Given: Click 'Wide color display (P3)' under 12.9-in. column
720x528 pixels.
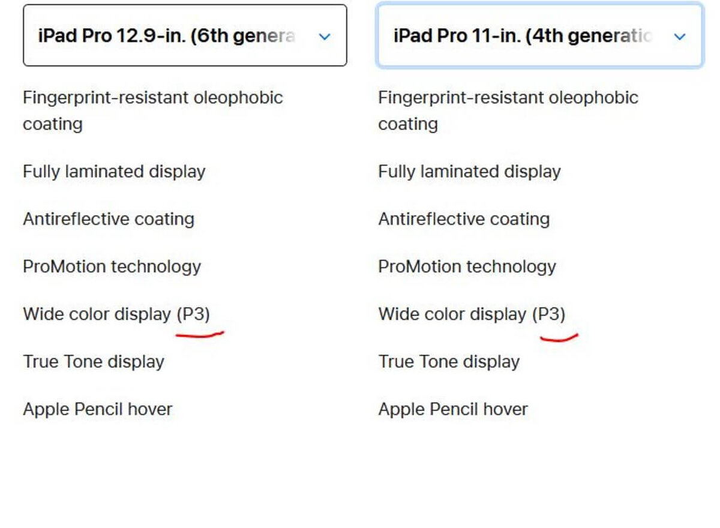Looking at the screenshot, I should point(117,314).
